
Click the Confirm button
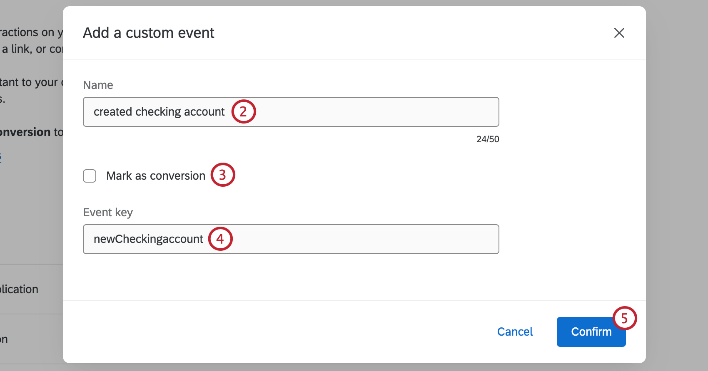point(591,332)
